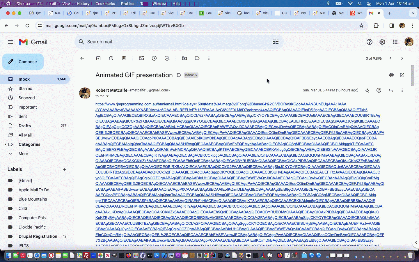Open Bookmarks menu in menu bar
419x262 pixels.
[105, 3]
